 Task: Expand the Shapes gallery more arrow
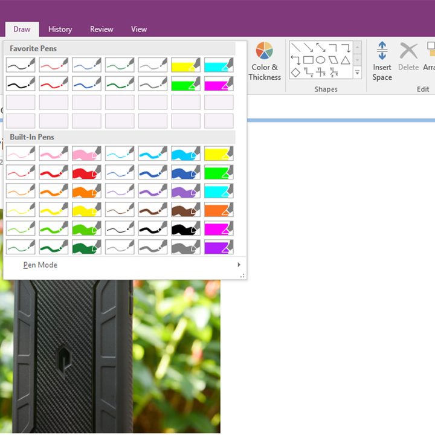[357, 73]
